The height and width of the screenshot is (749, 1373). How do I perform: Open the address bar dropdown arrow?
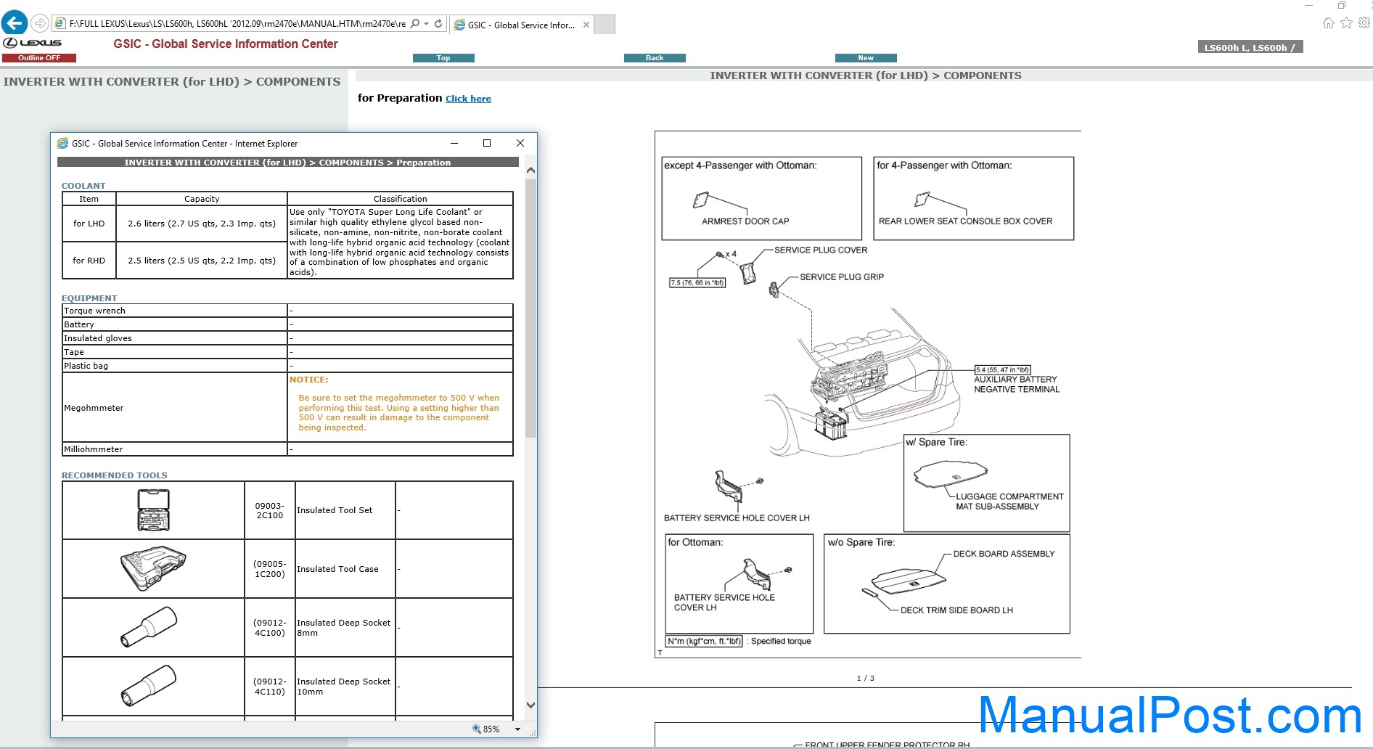pyautogui.click(x=427, y=24)
